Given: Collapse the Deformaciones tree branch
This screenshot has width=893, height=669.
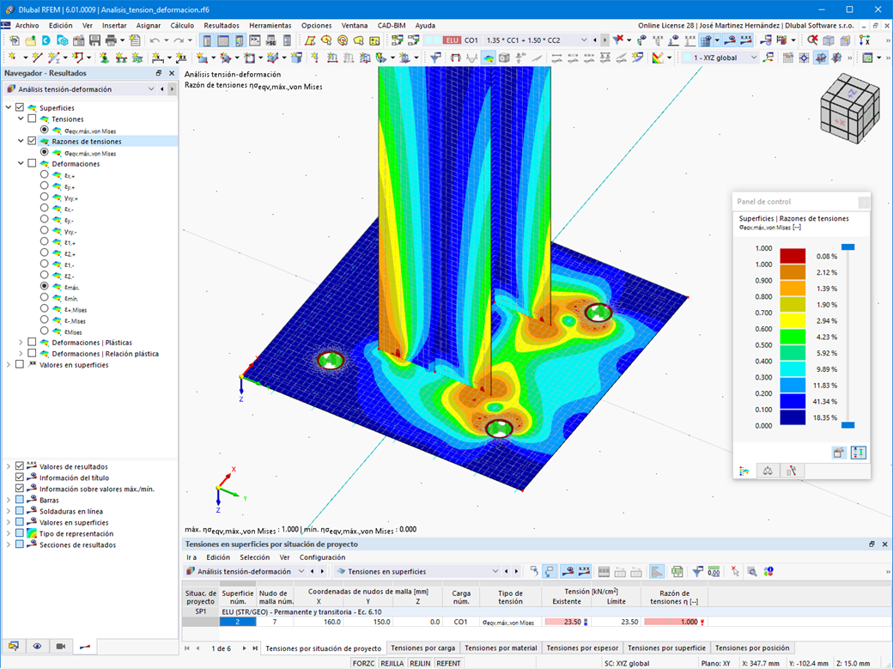Looking at the screenshot, I should 20,163.
